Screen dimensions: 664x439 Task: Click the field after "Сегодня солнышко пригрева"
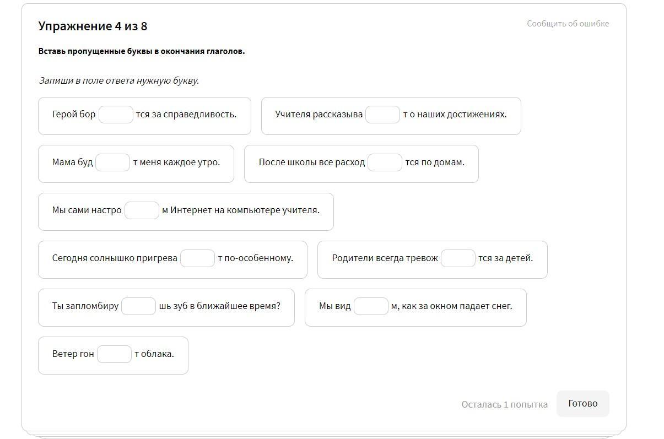coord(197,258)
